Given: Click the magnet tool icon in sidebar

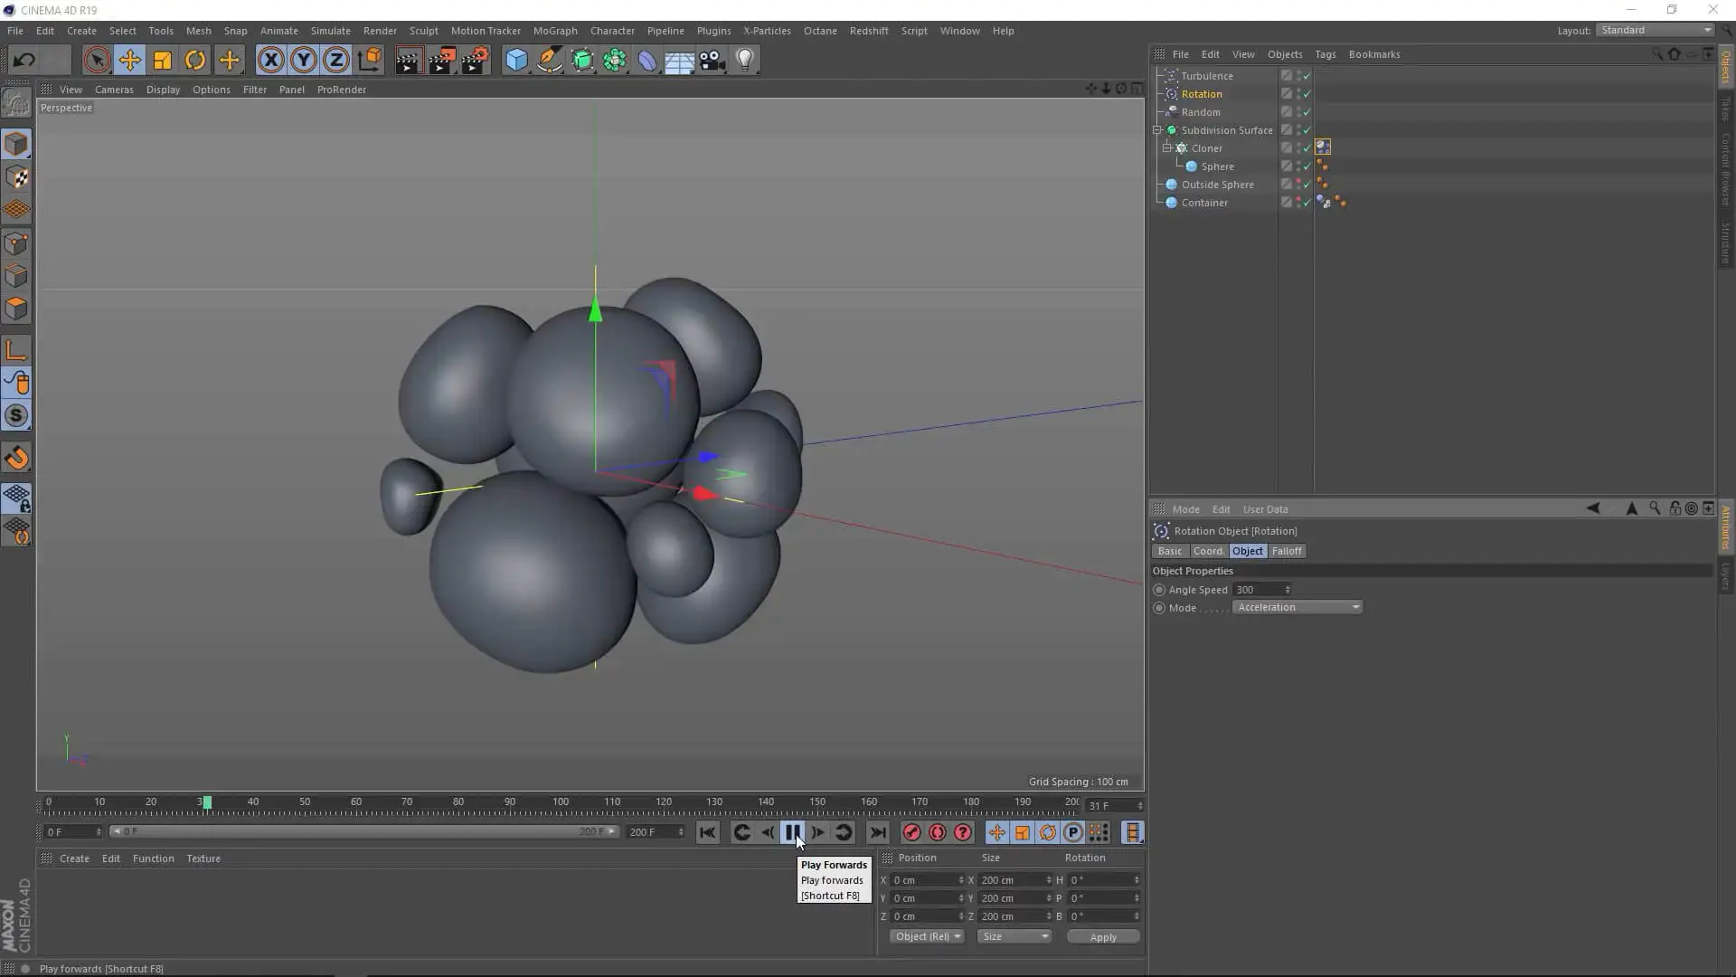Looking at the screenshot, I should click(x=16, y=458).
